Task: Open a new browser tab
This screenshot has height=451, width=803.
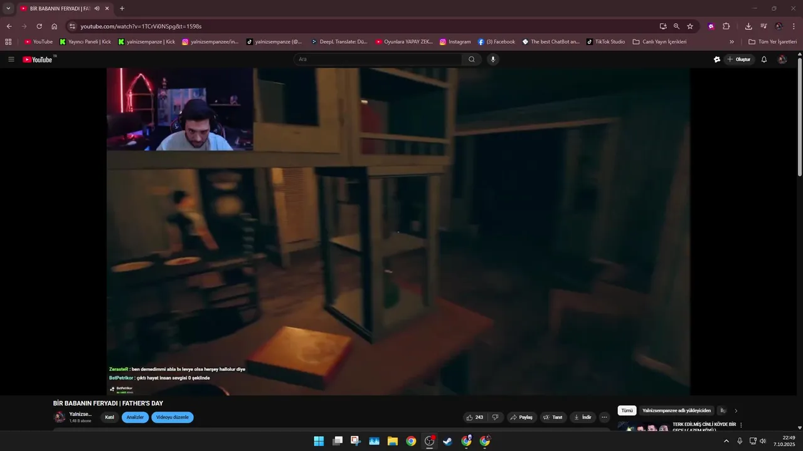Action: click(x=122, y=9)
